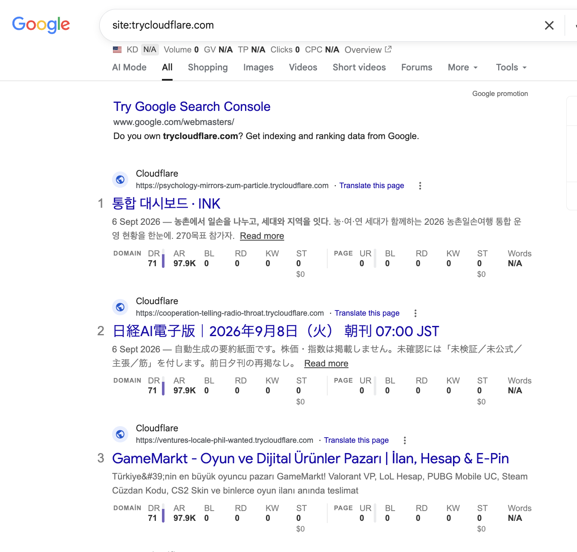Switch to the AI Mode tab

(x=129, y=67)
